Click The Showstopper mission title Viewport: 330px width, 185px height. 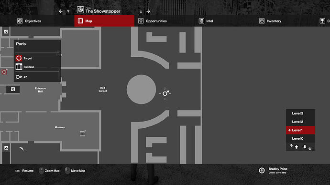[x=103, y=11]
